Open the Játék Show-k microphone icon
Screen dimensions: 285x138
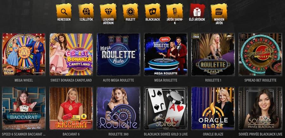(175, 12)
